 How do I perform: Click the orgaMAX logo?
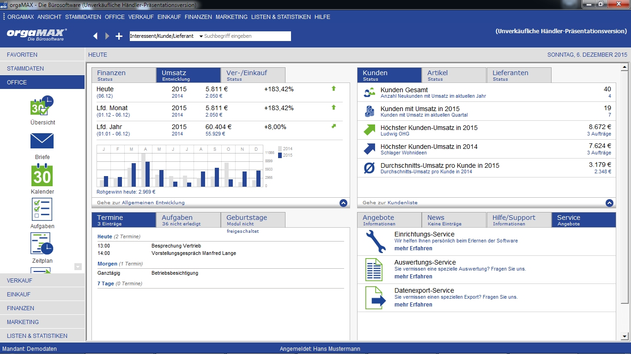(x=36, y=35)
